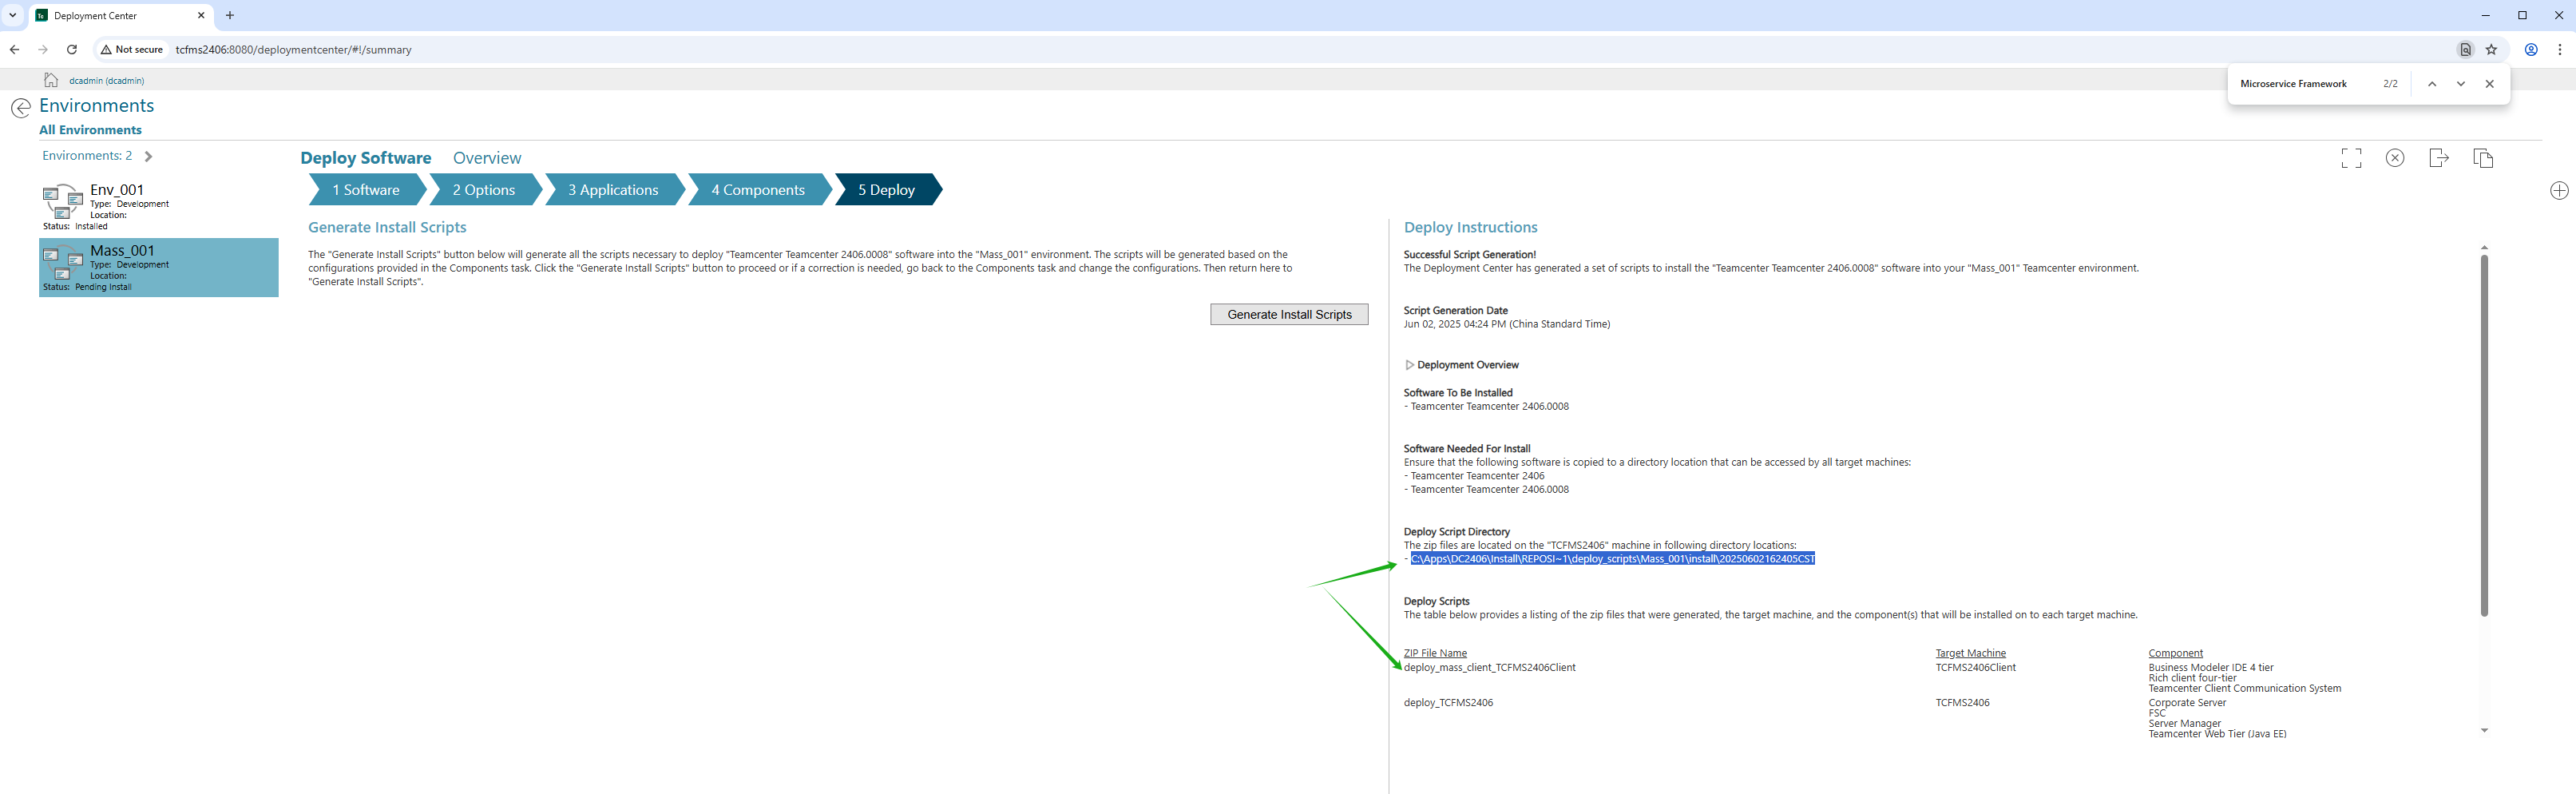Go to step 2 Options
Image resolution: width=2576 pixels, height=794 pixels.
[484, 190]
